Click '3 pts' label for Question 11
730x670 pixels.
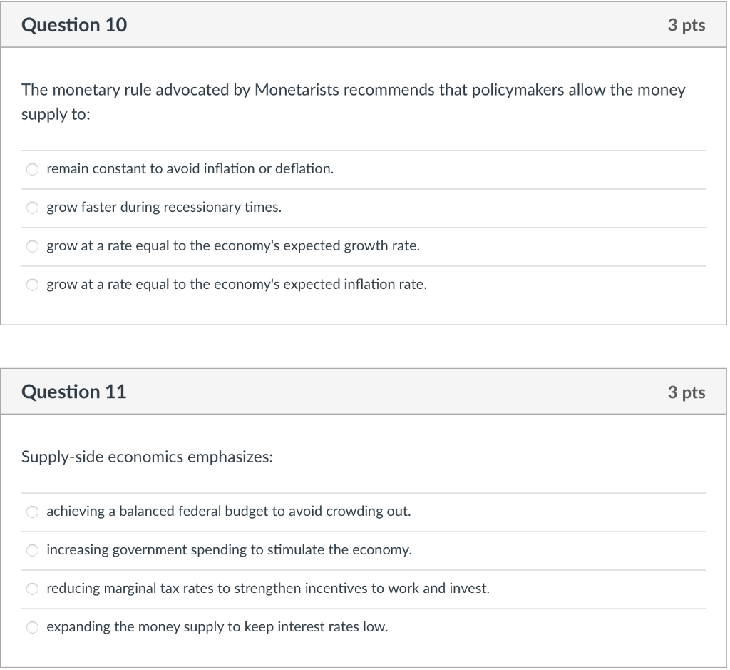point(688,391)
